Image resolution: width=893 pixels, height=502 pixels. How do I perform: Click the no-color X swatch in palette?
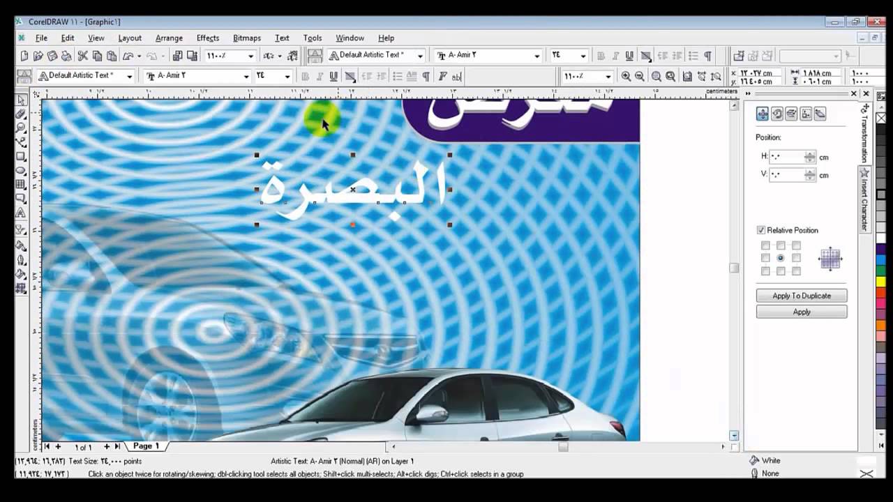[880, 118]
